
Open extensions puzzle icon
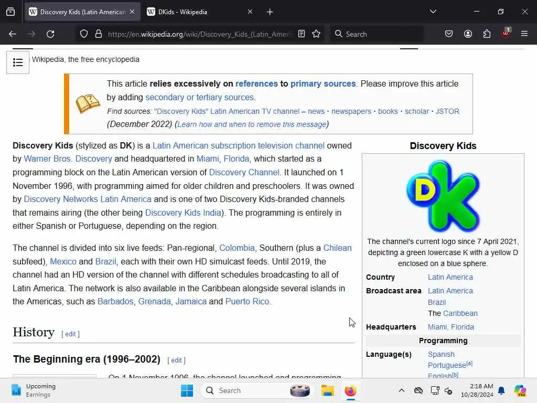click(x=487, y=34)
